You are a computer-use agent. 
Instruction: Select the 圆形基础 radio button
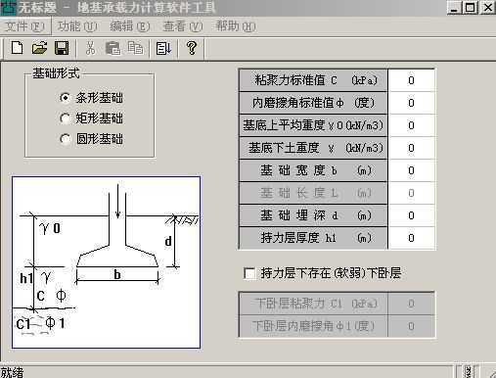coord(65,139)
